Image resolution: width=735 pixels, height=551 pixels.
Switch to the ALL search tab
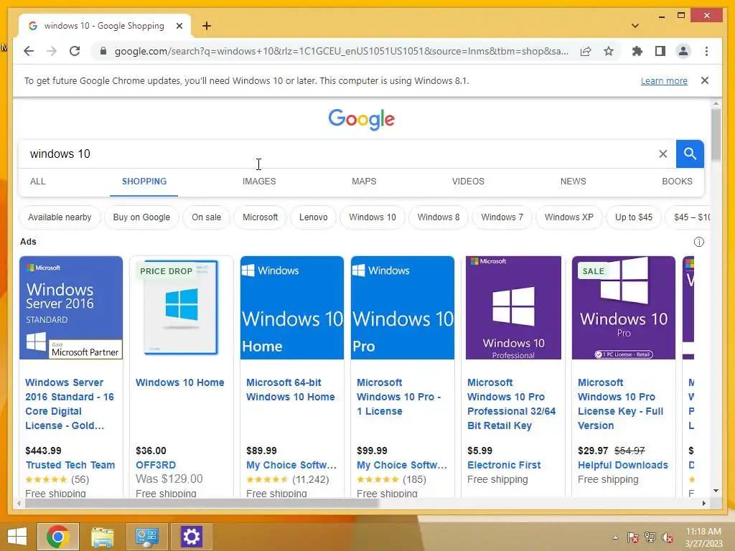(x=38, y=182)
